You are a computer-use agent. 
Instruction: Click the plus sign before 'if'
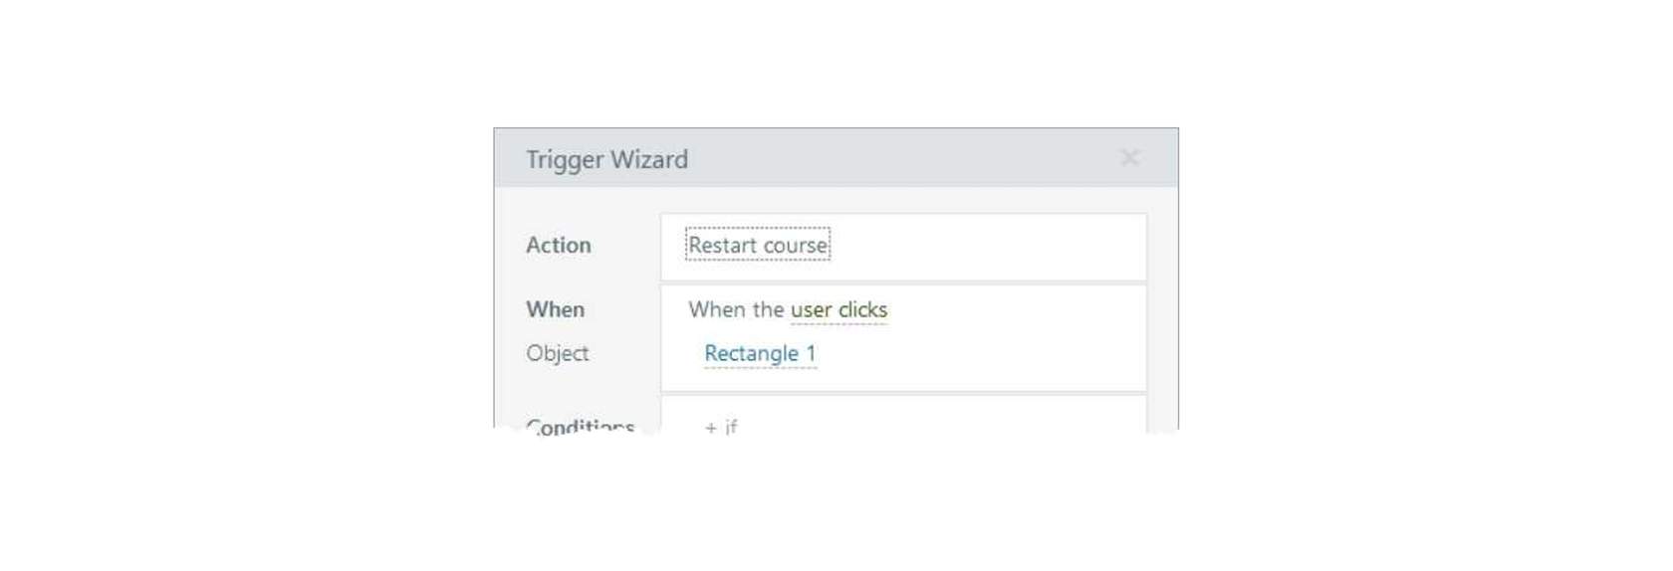(710, 428)
